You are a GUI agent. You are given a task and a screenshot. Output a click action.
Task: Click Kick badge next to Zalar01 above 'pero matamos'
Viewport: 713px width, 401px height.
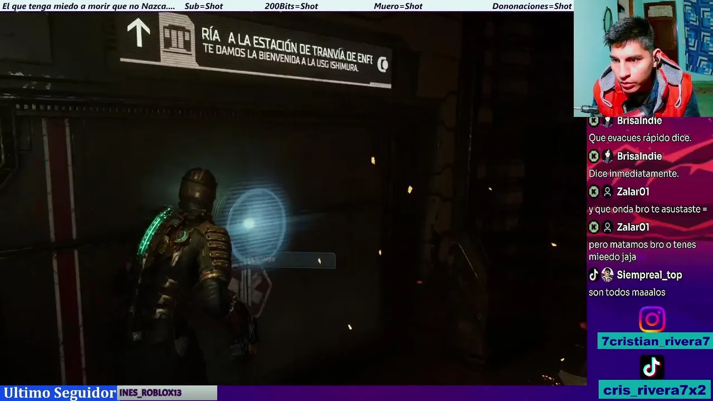594,227
